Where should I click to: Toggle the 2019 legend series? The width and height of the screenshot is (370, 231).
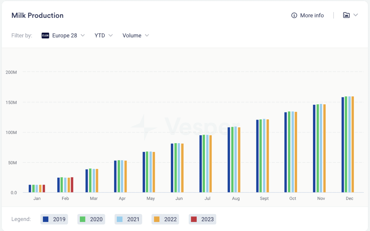coord(54,219)
